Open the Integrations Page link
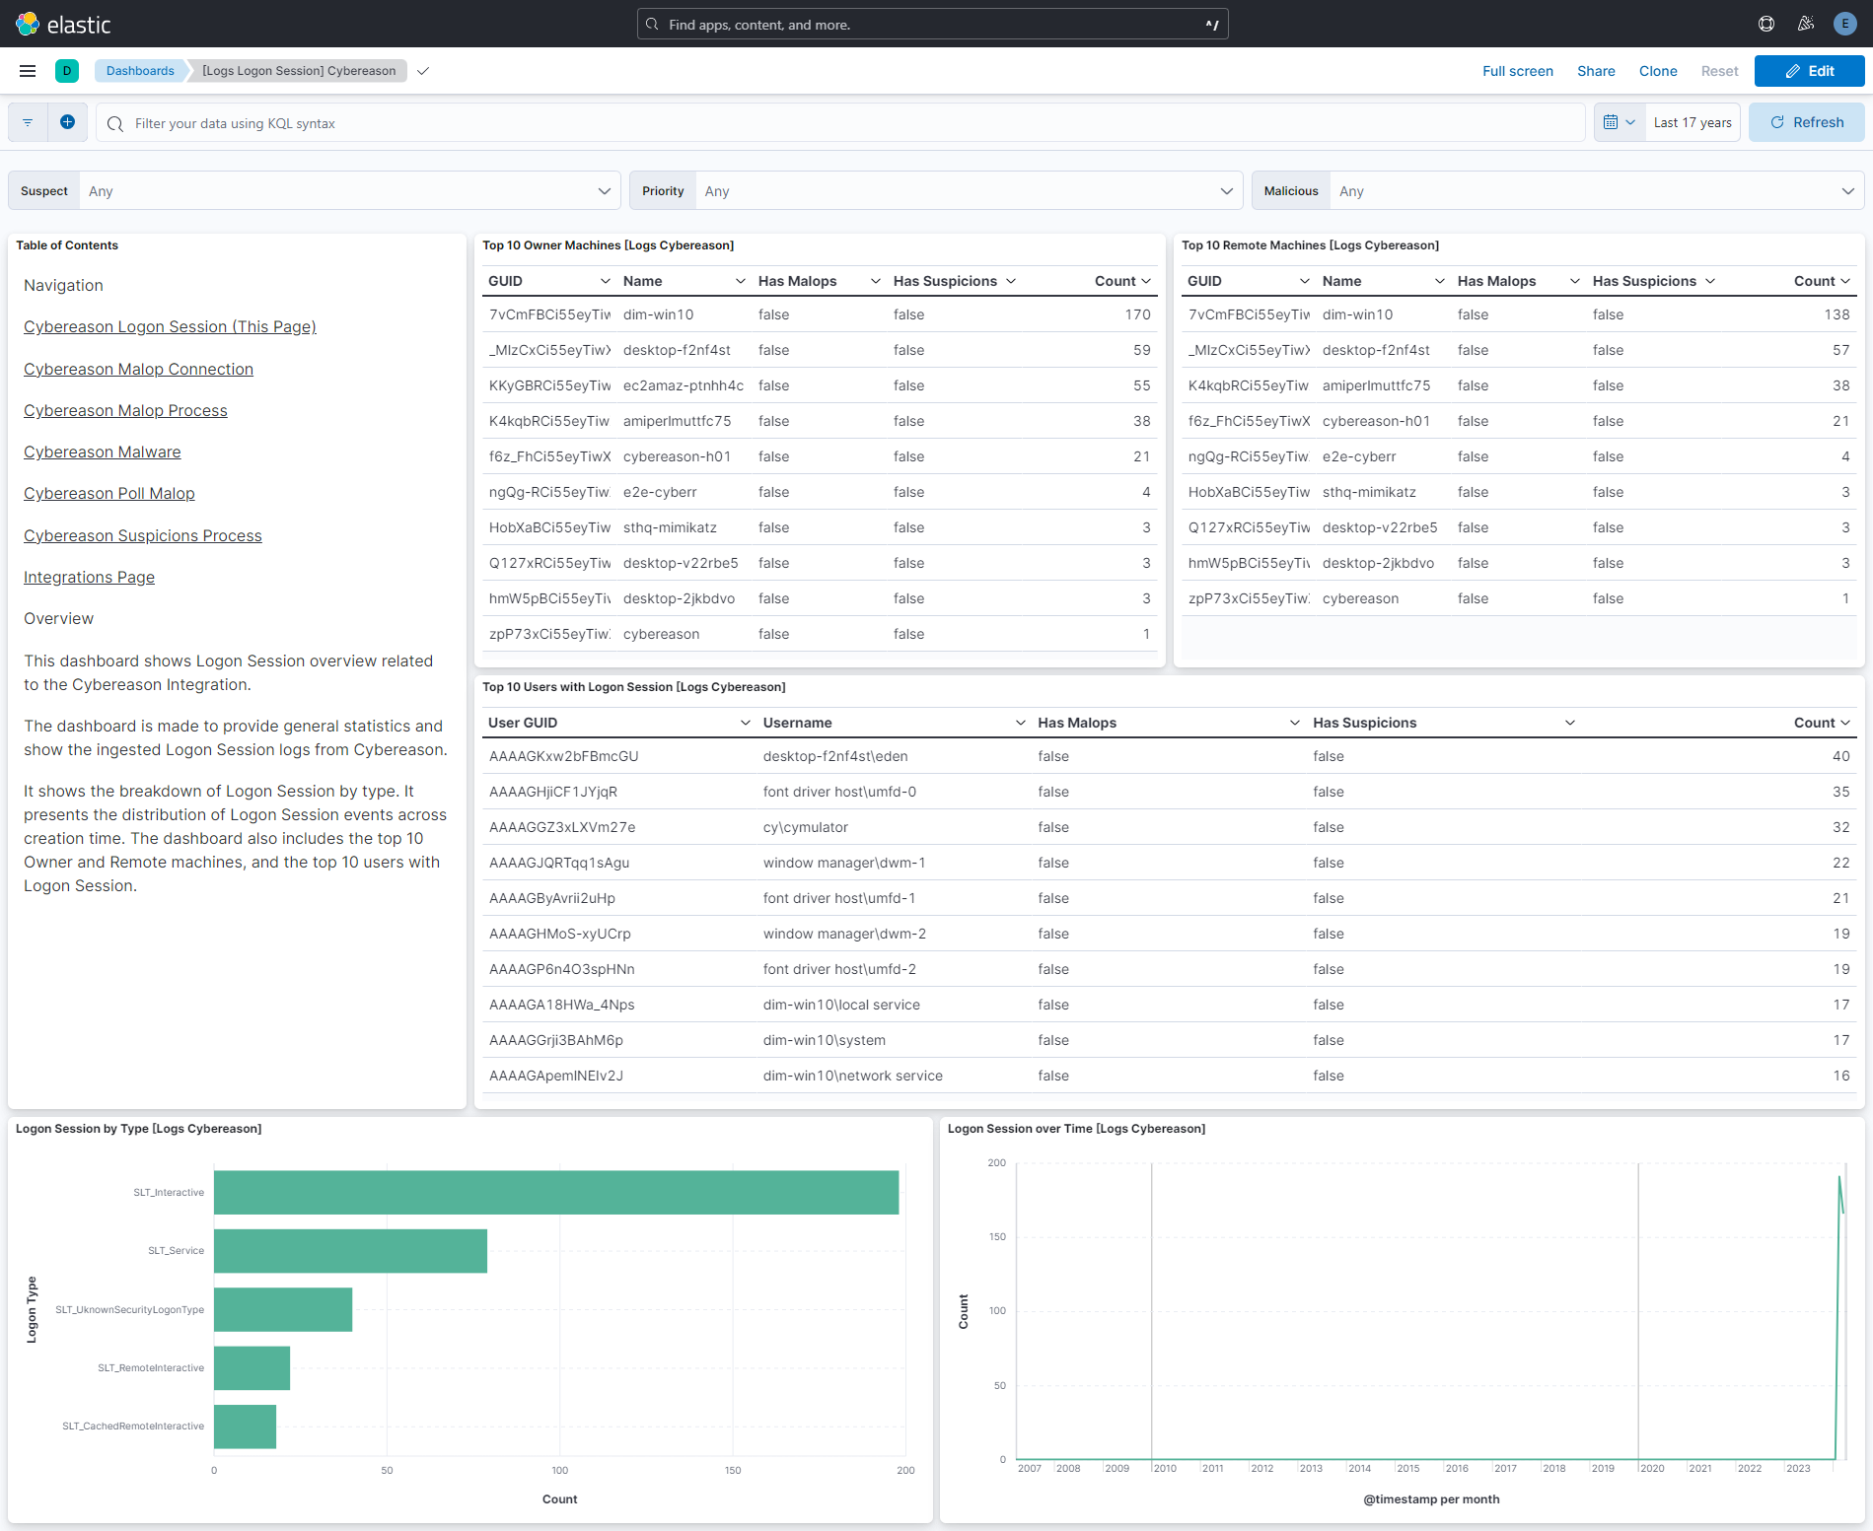1873x1531 pixels. (89, 577)
